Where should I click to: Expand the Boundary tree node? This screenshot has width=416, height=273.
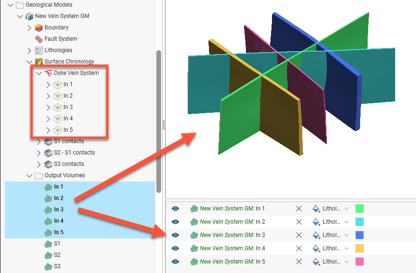[29, 27]
